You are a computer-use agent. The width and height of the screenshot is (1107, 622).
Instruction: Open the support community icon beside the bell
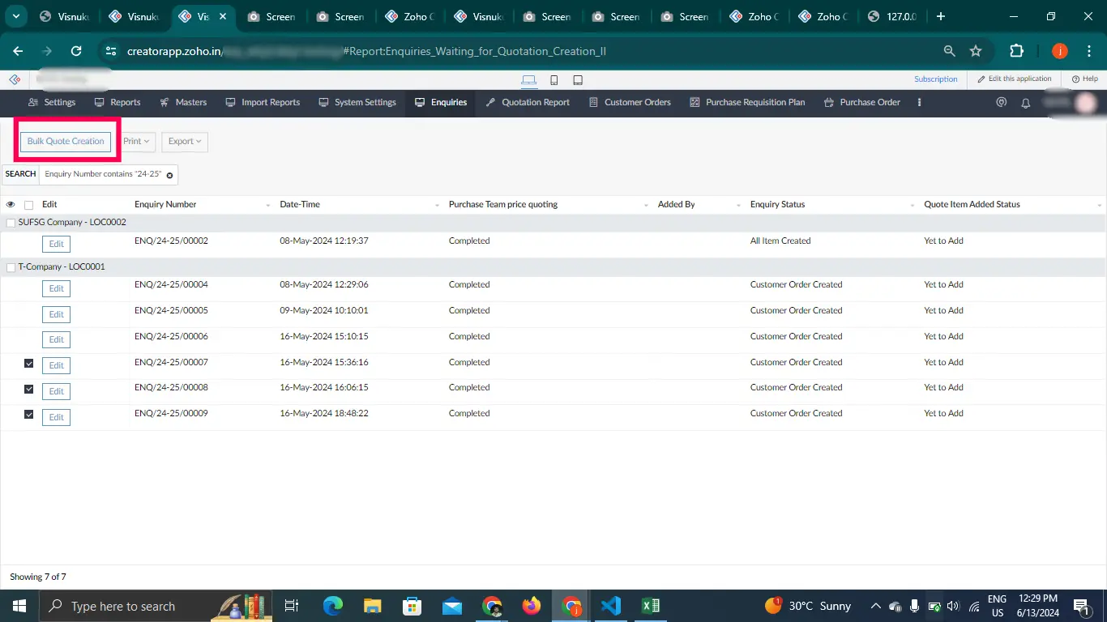1001,103
